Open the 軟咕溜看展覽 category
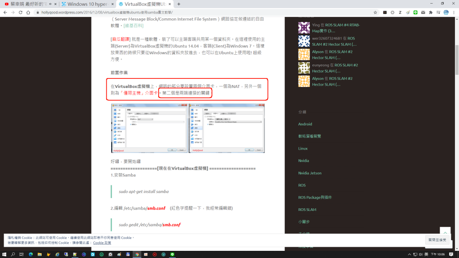The image size is (459, 258). 309,136
